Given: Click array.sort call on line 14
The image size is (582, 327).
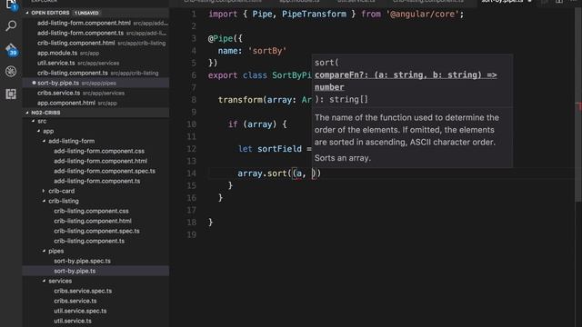Looking at the screenshot, I should 279,173.
